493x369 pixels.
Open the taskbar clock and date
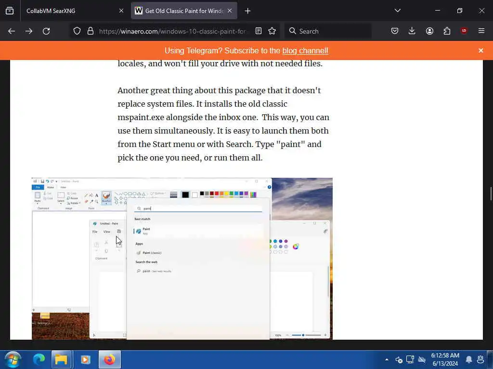point(445,359)
